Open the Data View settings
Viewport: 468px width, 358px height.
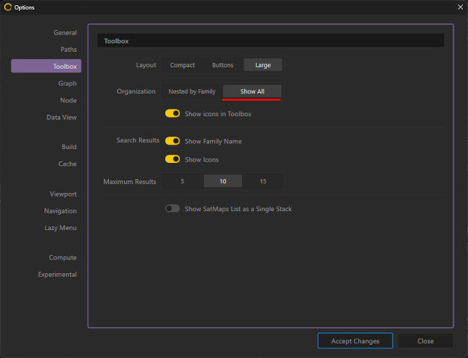(x=61, y=117)
